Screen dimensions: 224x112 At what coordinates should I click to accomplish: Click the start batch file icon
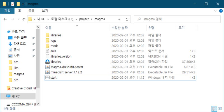(x=47, y=78)
